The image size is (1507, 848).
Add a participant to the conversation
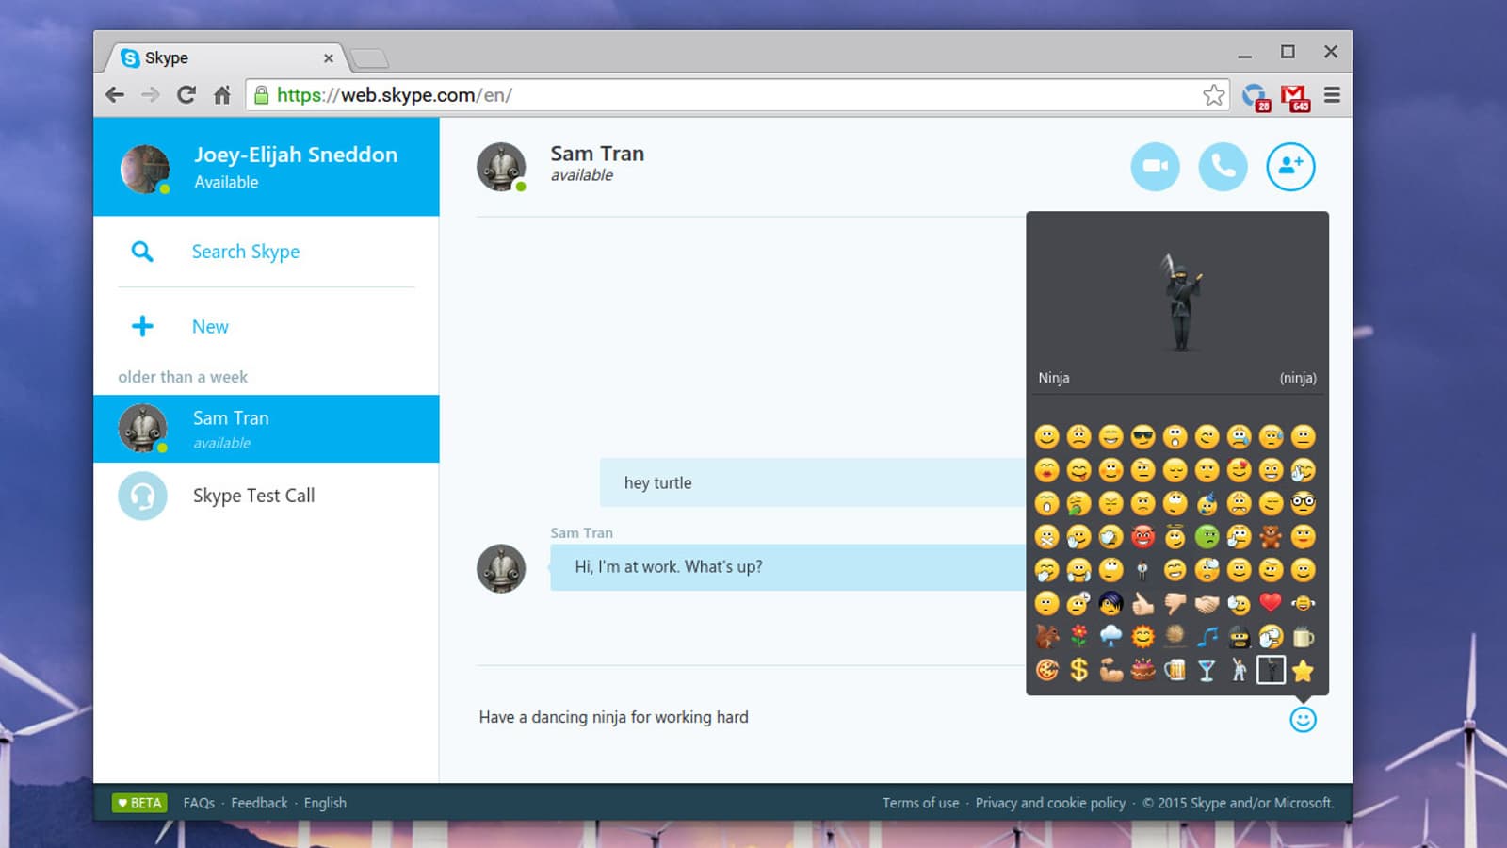(x=1290, y=167)
